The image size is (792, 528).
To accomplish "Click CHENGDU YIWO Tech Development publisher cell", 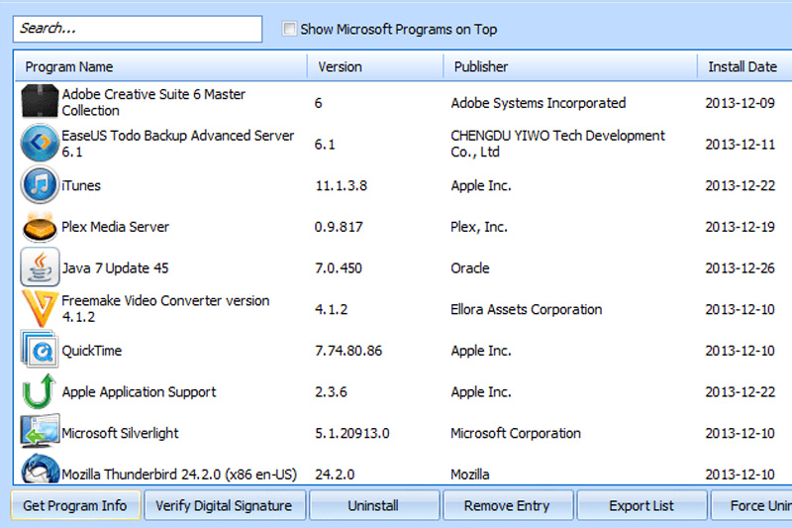I will click(558, 144).
